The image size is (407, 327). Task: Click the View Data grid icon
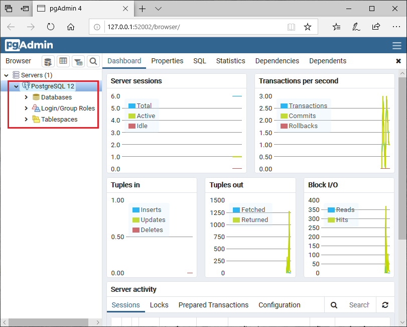click(x=63, y=61)
